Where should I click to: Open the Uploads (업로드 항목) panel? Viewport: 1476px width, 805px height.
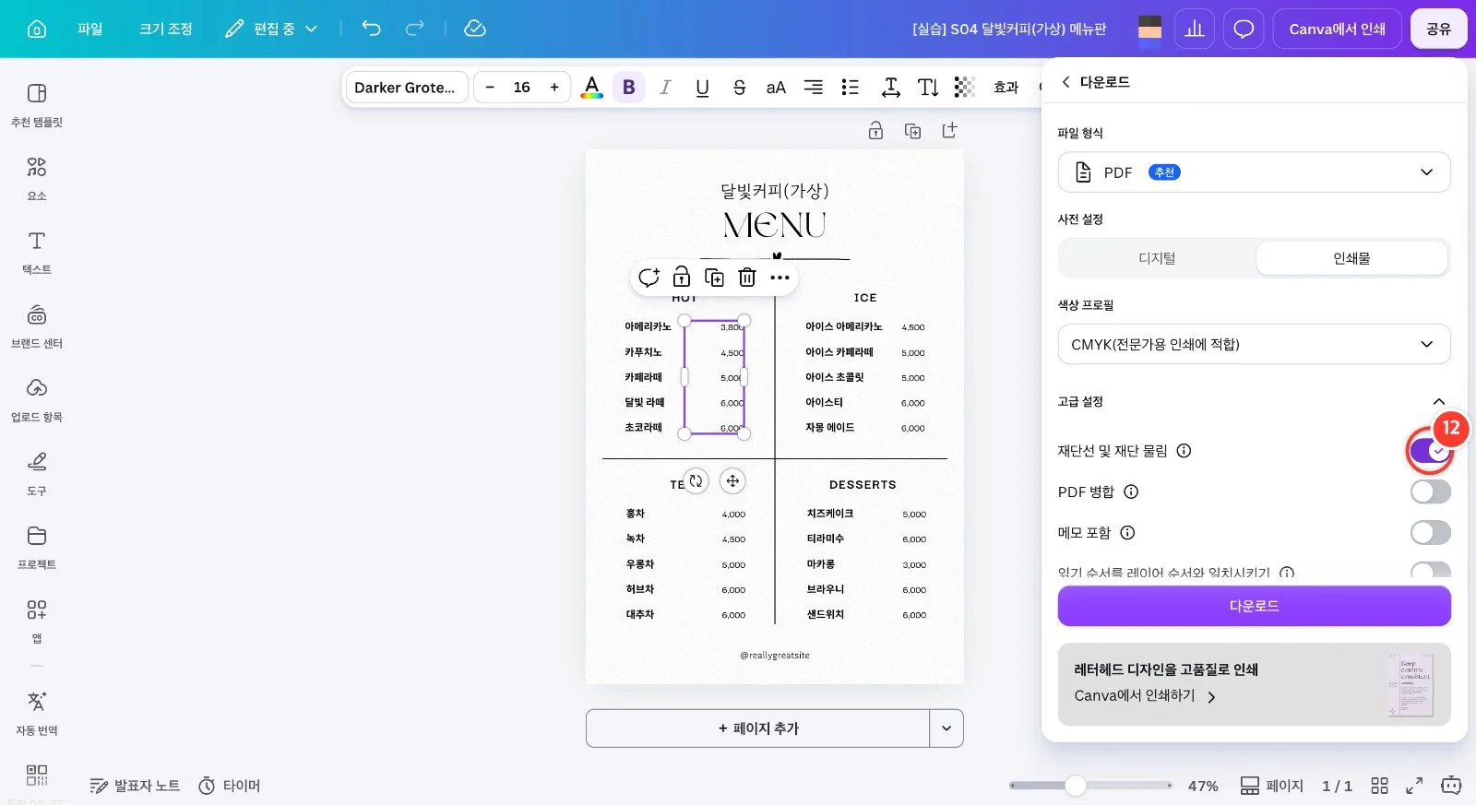tap(37, 400)
